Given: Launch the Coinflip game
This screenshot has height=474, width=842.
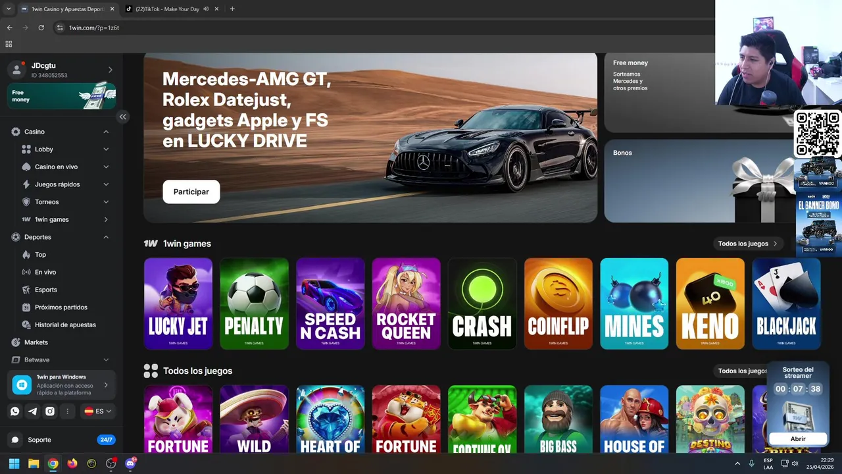Looking at the screenshot, I should point(558,303).
